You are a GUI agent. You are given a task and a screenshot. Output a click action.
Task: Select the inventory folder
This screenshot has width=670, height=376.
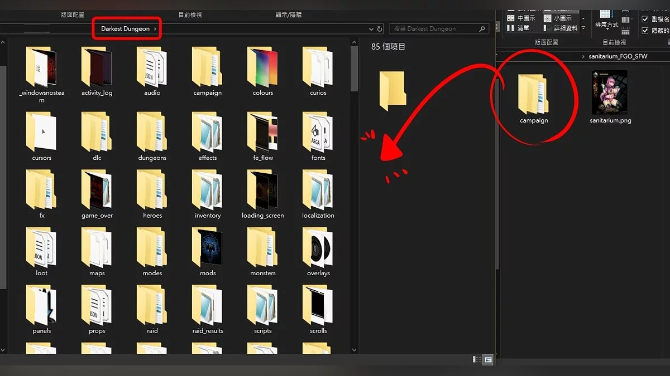click(208, 194)
